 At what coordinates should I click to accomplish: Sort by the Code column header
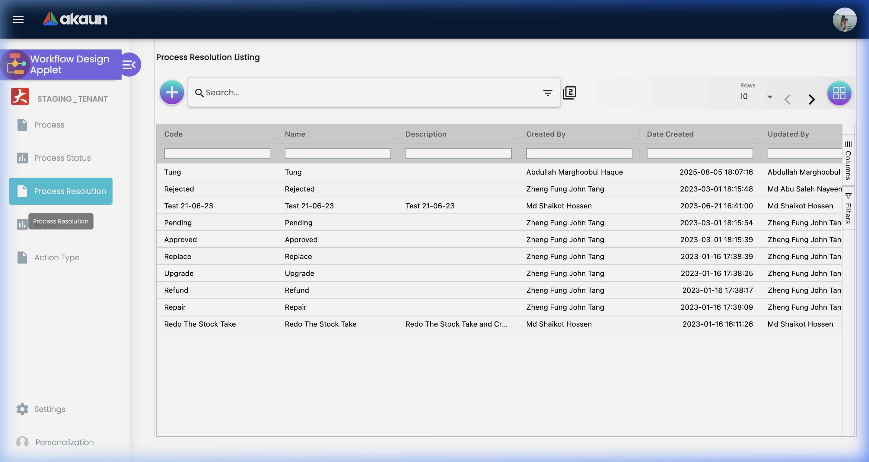coord(173,134)
